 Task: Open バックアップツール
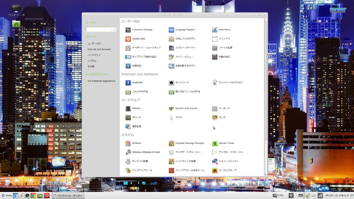pyautogui.click(x=139, y=170)
